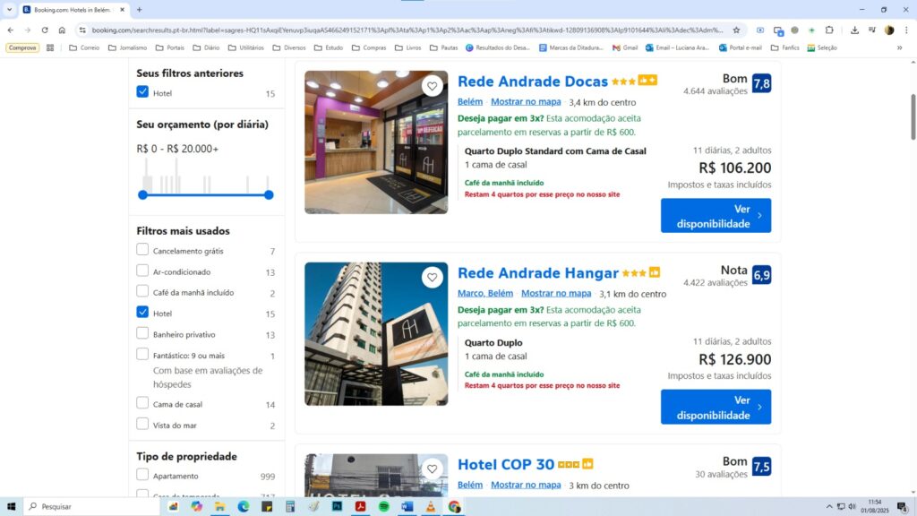
Task: Check the Cama de casal filter
Action: click(x=142, y=403)
